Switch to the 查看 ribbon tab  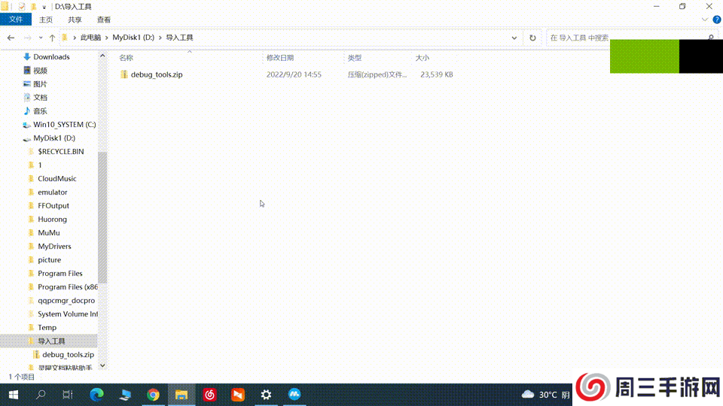(104, 20)
